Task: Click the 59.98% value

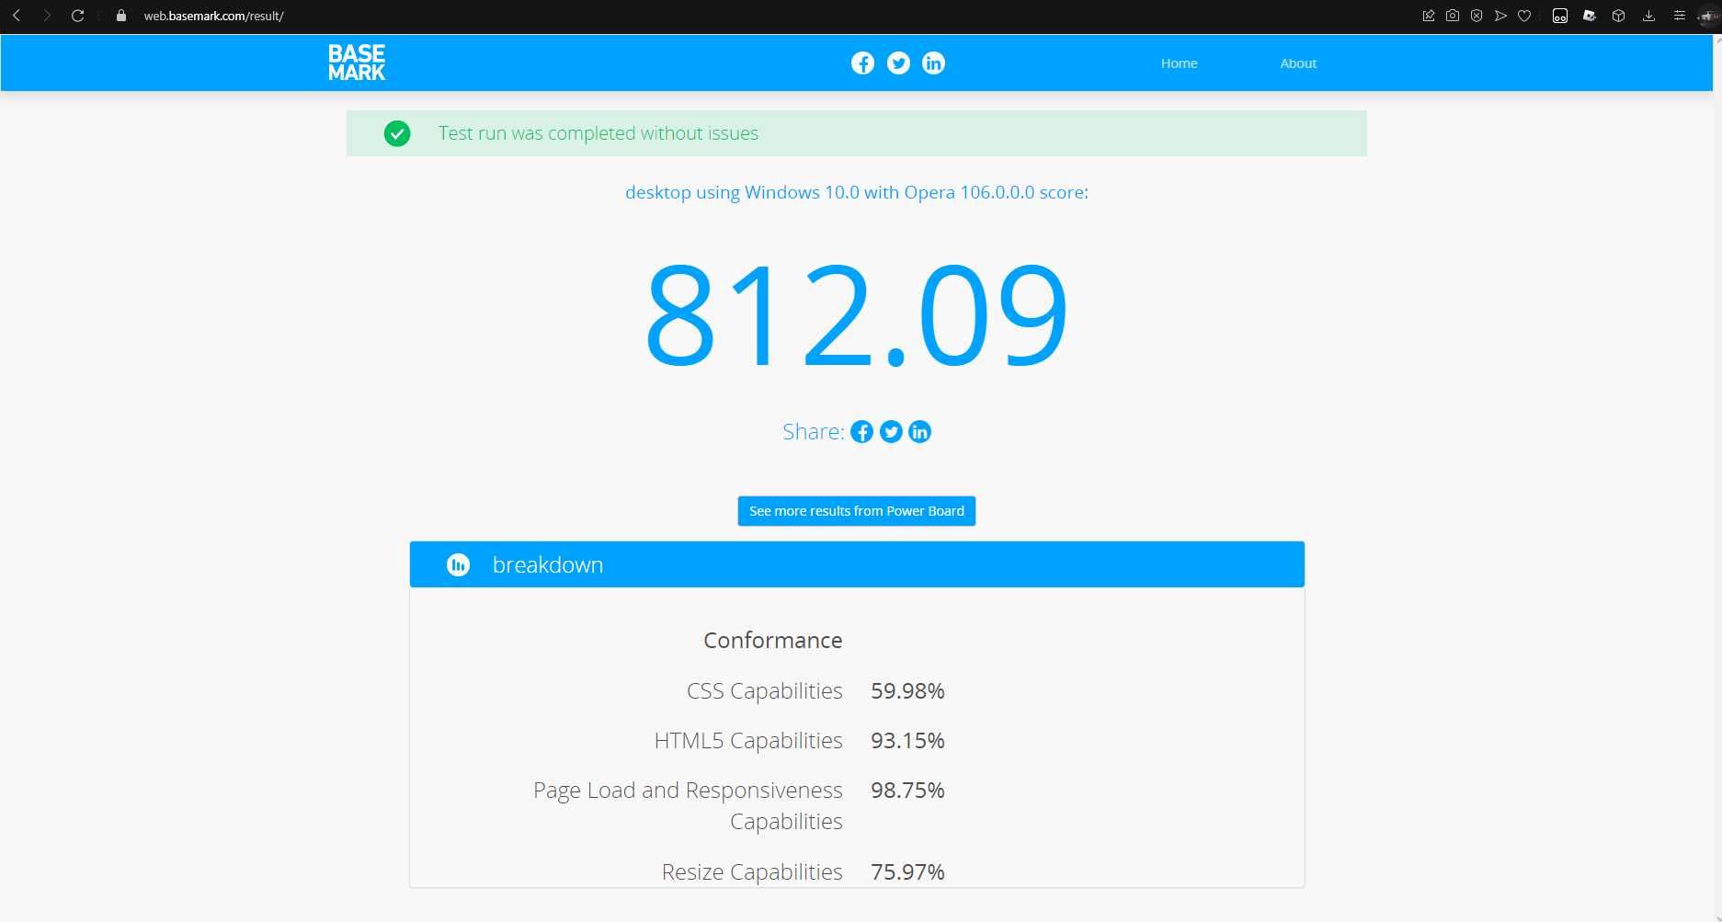Action: pos(908,691)
